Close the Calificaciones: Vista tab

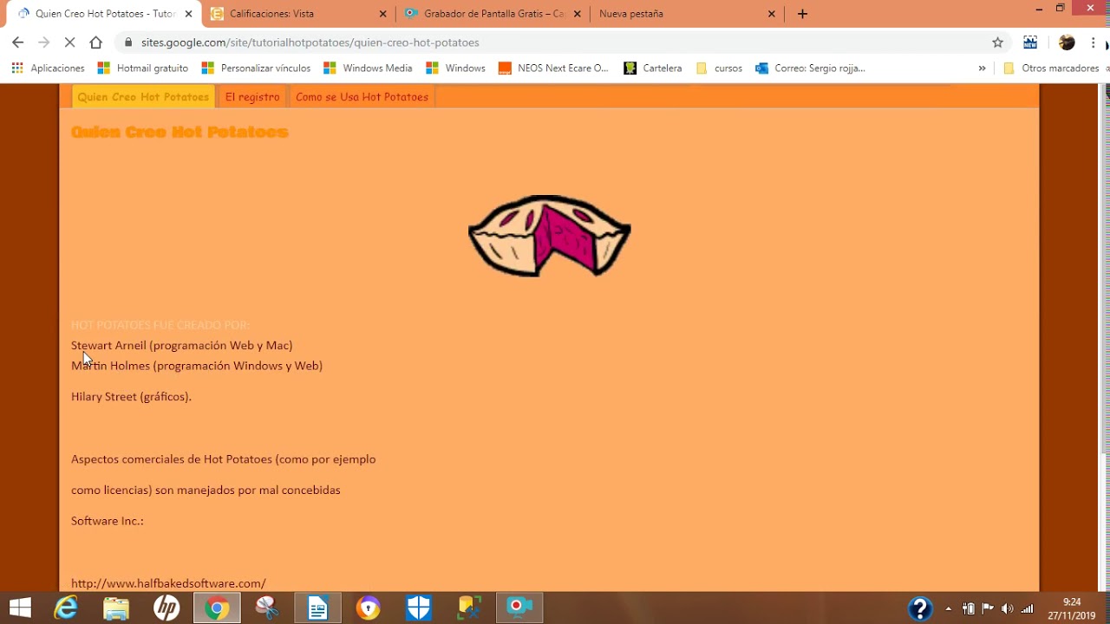382,14
